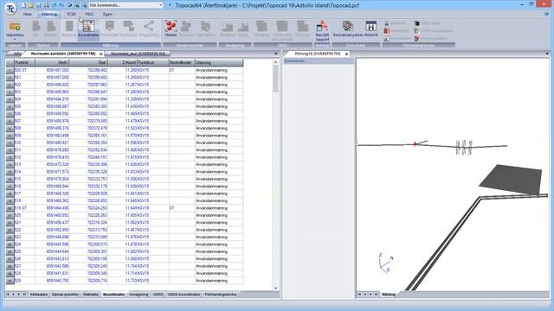Switch to Norrmalm_mur document tab
Viewport: 554px width, 311px height.
138,54
